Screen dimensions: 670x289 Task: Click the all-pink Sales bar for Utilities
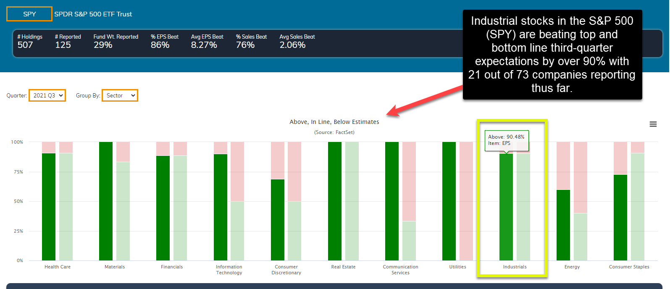pos(466,201)
